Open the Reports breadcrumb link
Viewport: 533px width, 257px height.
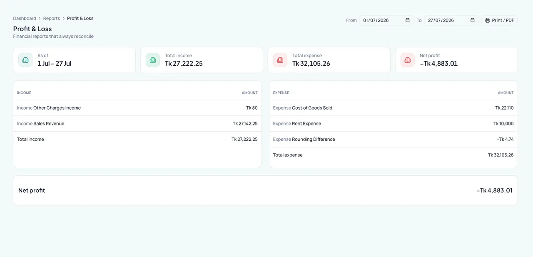point(52,18)
